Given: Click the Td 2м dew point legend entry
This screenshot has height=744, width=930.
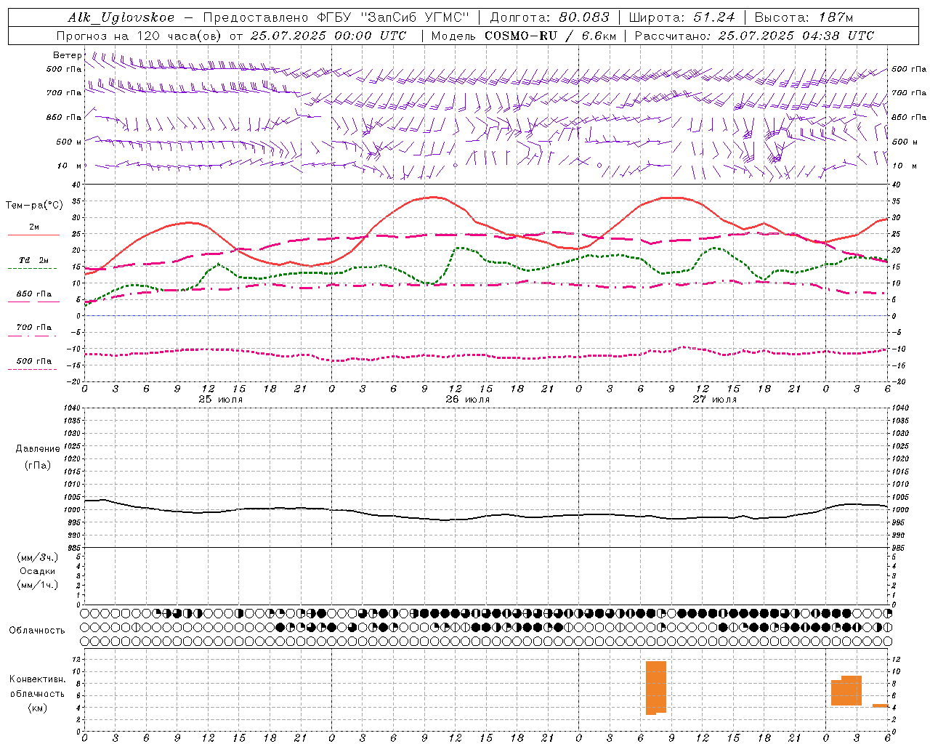Looking at the screenshot, I should 34,260.
